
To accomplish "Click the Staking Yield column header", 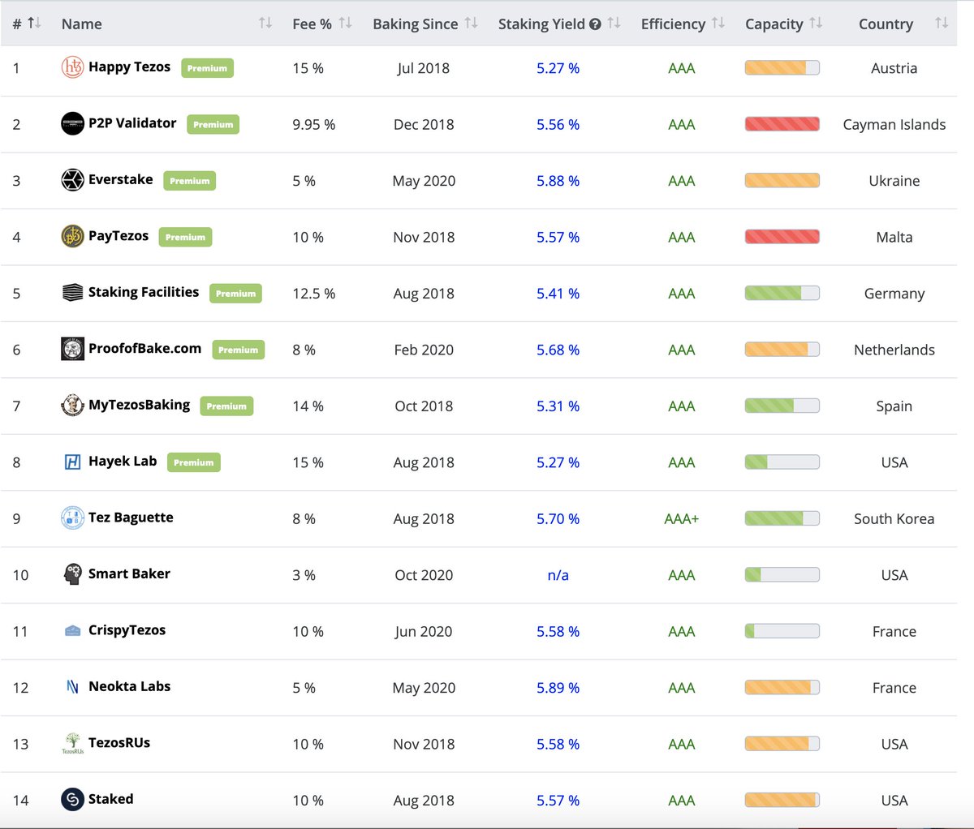I will (x=541, y=24).
